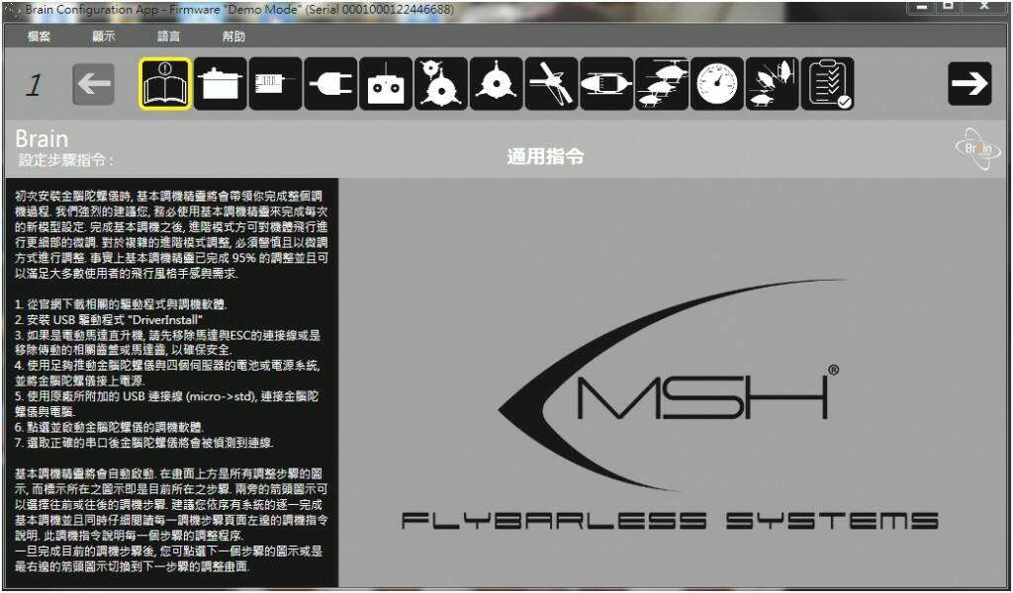Maximize the Brain Configuration App window
This screenshot has height=593, width=1013.
coord(949,6)
